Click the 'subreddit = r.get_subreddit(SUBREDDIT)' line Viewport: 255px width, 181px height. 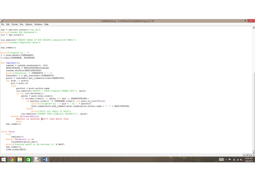point(30,75)
